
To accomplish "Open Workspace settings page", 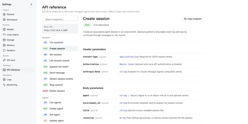I will point(18,20).
